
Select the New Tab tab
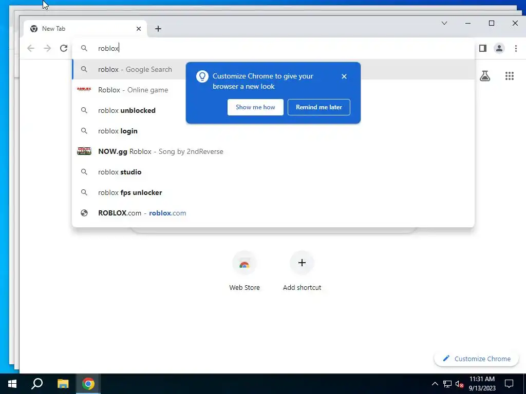coord(85,29)
